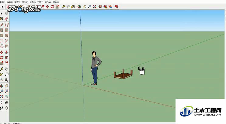
Task: Pick the Dimensions tool
Action: 6,69
